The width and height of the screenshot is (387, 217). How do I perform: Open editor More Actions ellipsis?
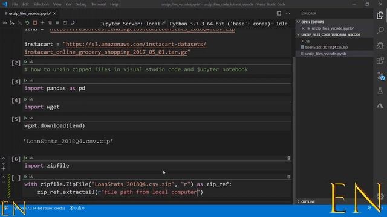288,13
